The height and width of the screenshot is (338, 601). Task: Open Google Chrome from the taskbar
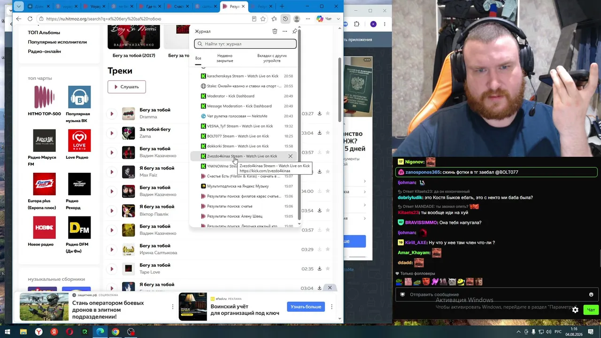116,332
